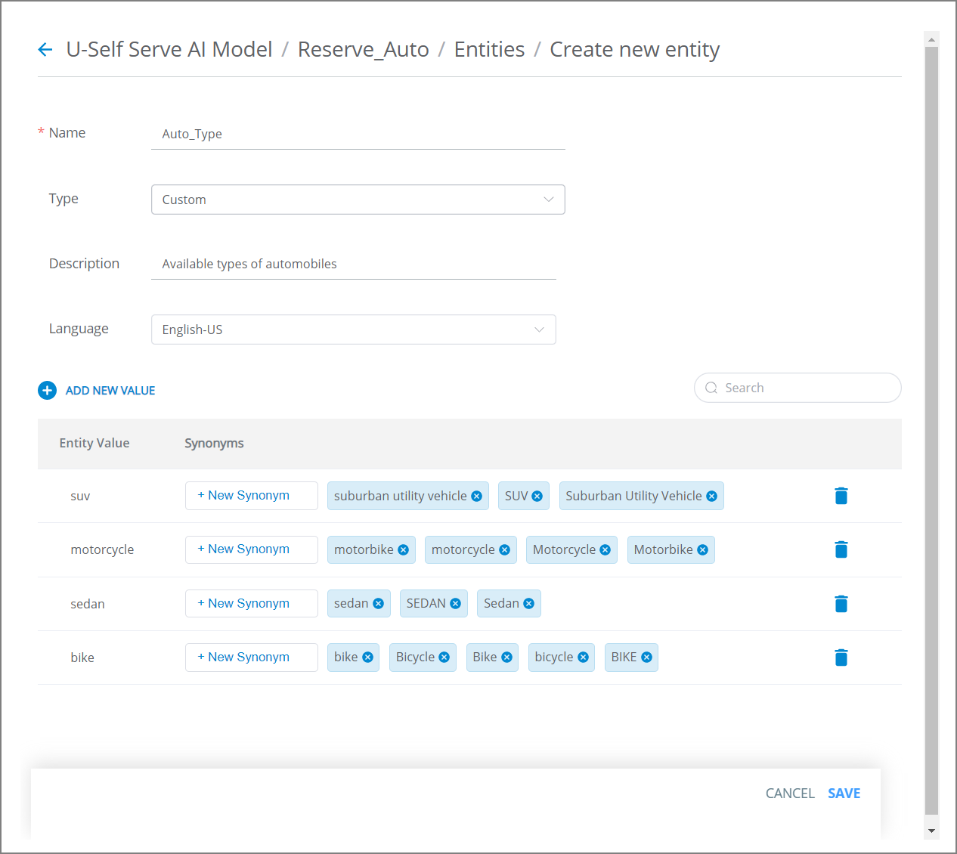The width and height of the screenshot is (957, 854).
Task: Go to Reserve_Auto breadcrumb
Action: [x=364, y=50]
